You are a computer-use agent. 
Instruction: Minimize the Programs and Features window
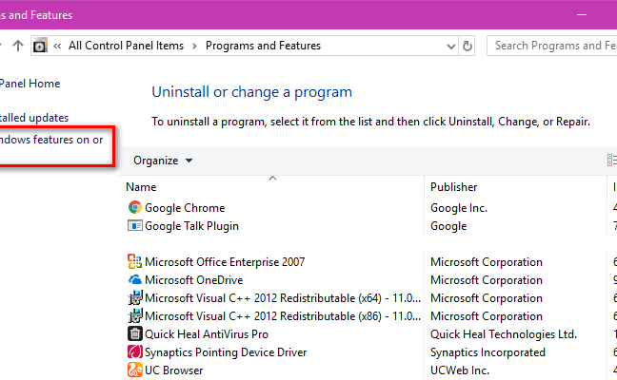pos(582,15)
